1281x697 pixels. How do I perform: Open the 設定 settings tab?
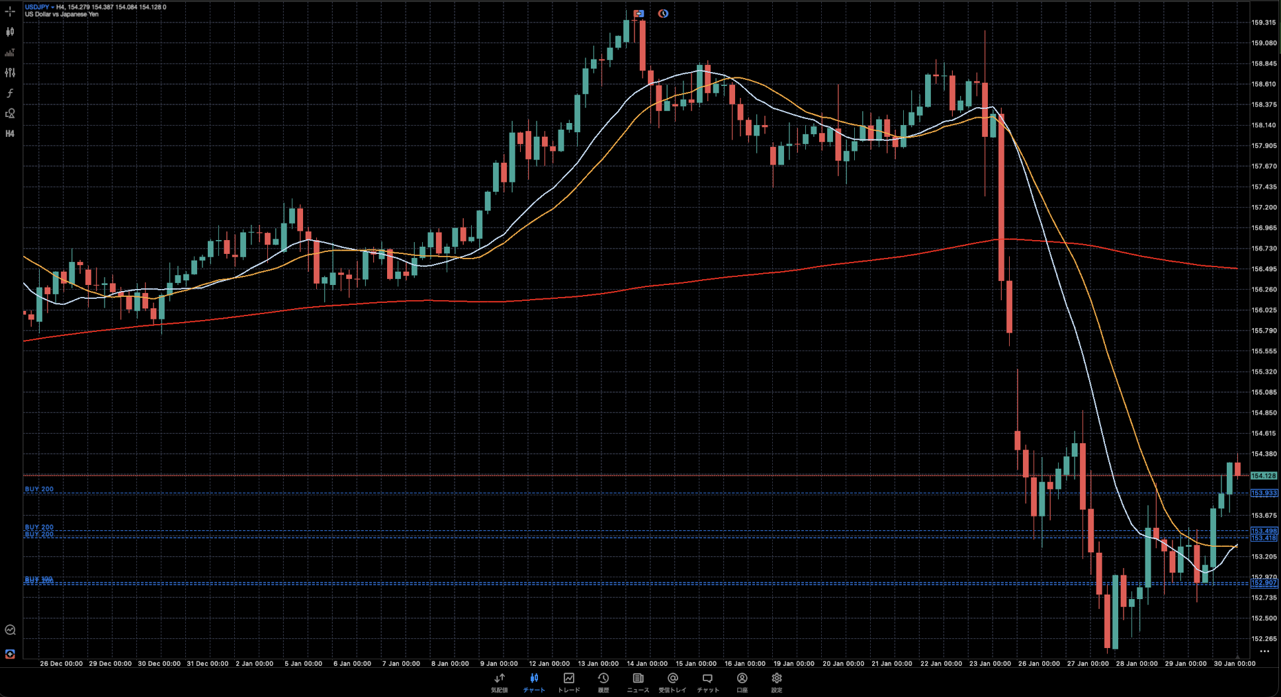(776, 682)
